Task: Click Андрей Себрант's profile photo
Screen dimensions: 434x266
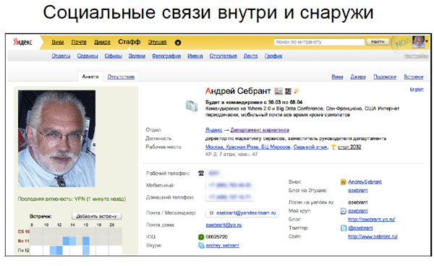Action: pos(56,139)
